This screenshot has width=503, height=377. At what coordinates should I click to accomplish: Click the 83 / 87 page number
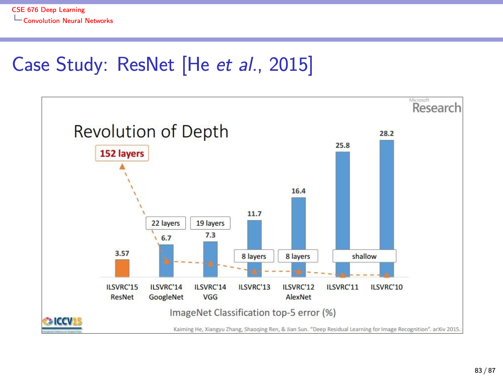pos(485,370)
